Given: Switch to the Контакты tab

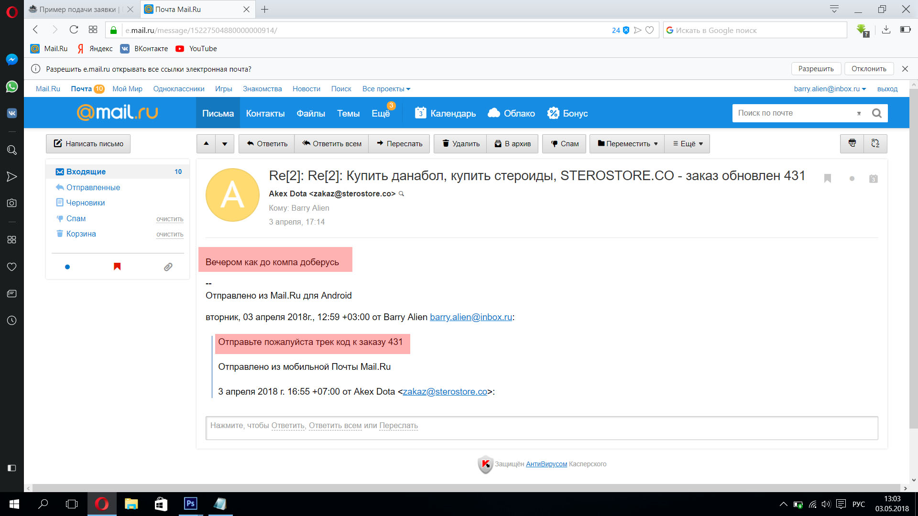Looking at the screenshot, I should (x=265, y=113).
